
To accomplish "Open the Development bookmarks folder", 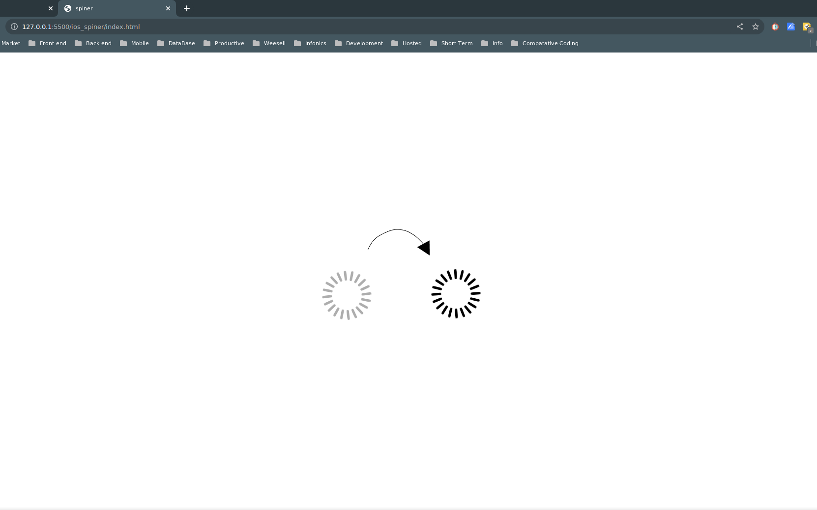I will (x=364, y=43).
